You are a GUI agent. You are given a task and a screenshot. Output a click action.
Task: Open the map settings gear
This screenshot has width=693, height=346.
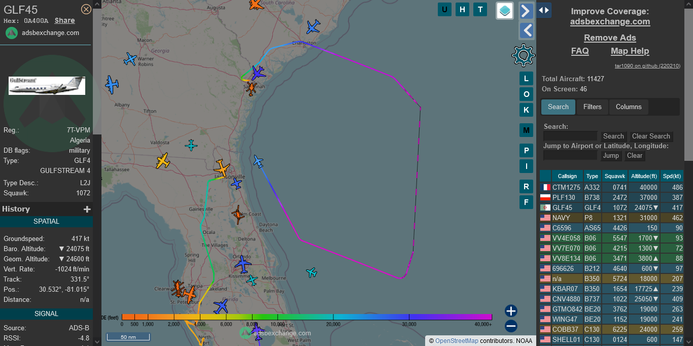click(524, 55)
